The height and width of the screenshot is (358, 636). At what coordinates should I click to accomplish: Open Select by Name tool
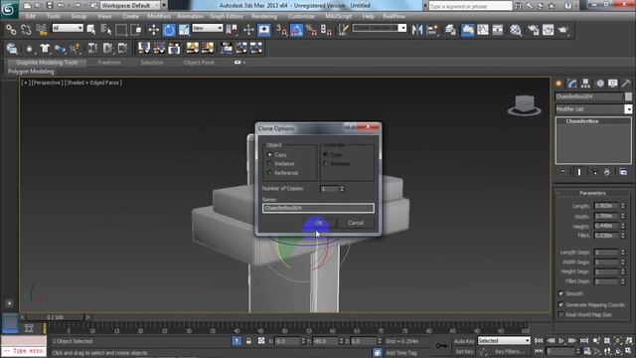point(106,30)
